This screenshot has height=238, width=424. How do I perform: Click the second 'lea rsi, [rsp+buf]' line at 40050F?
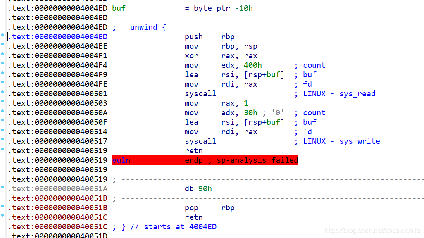(x=234, y=122)
